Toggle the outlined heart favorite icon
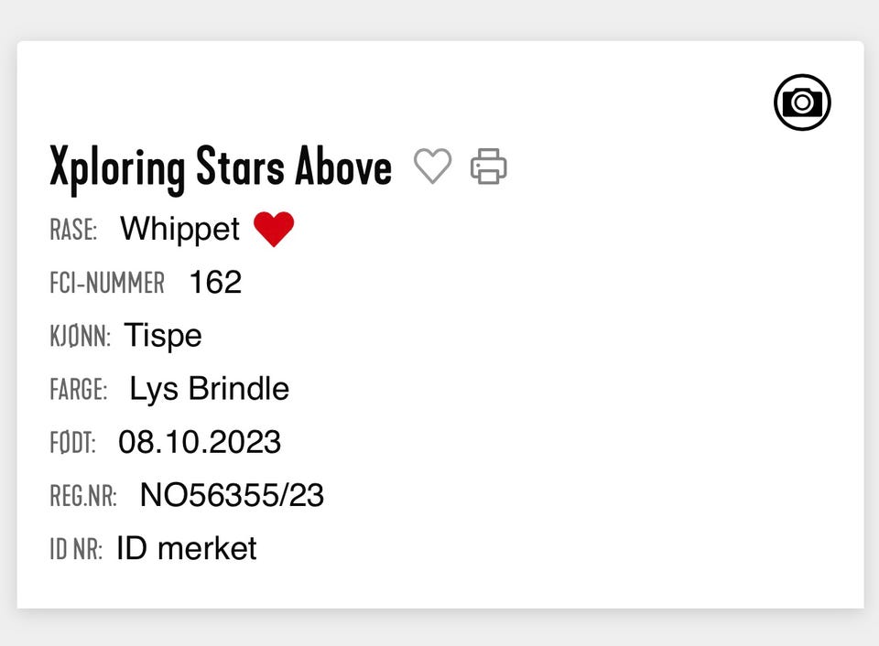The image size is (879, 646). click(x=432, y=167)
